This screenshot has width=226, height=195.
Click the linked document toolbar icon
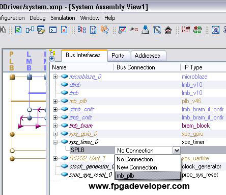point(157,30)
